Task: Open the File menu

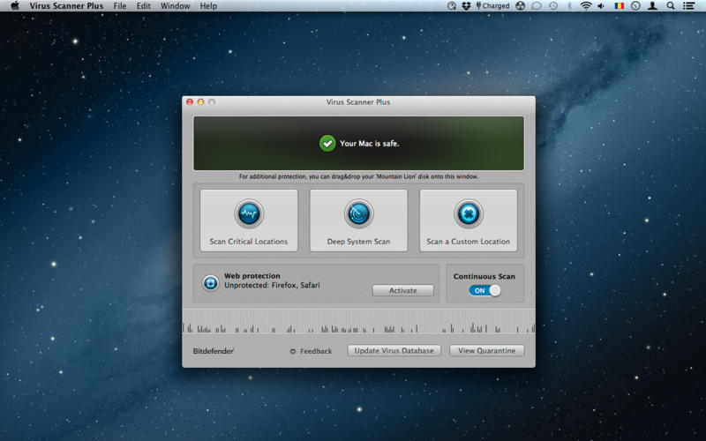Action: [x=120, y=6]
